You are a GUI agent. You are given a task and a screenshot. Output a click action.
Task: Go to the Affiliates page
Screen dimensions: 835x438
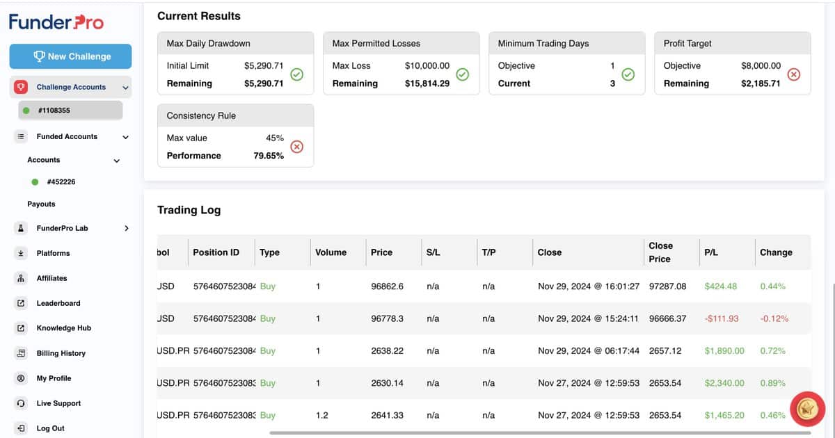(x=52, y=278)
